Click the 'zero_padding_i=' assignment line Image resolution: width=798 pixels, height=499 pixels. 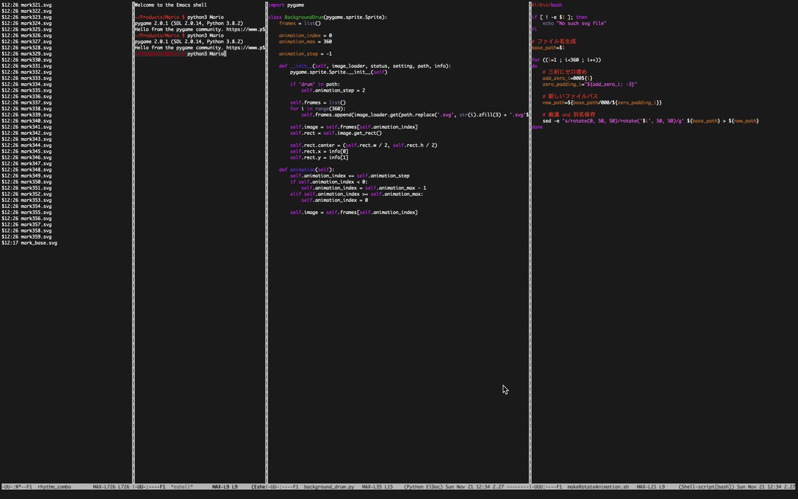click(x=590, y=84)
